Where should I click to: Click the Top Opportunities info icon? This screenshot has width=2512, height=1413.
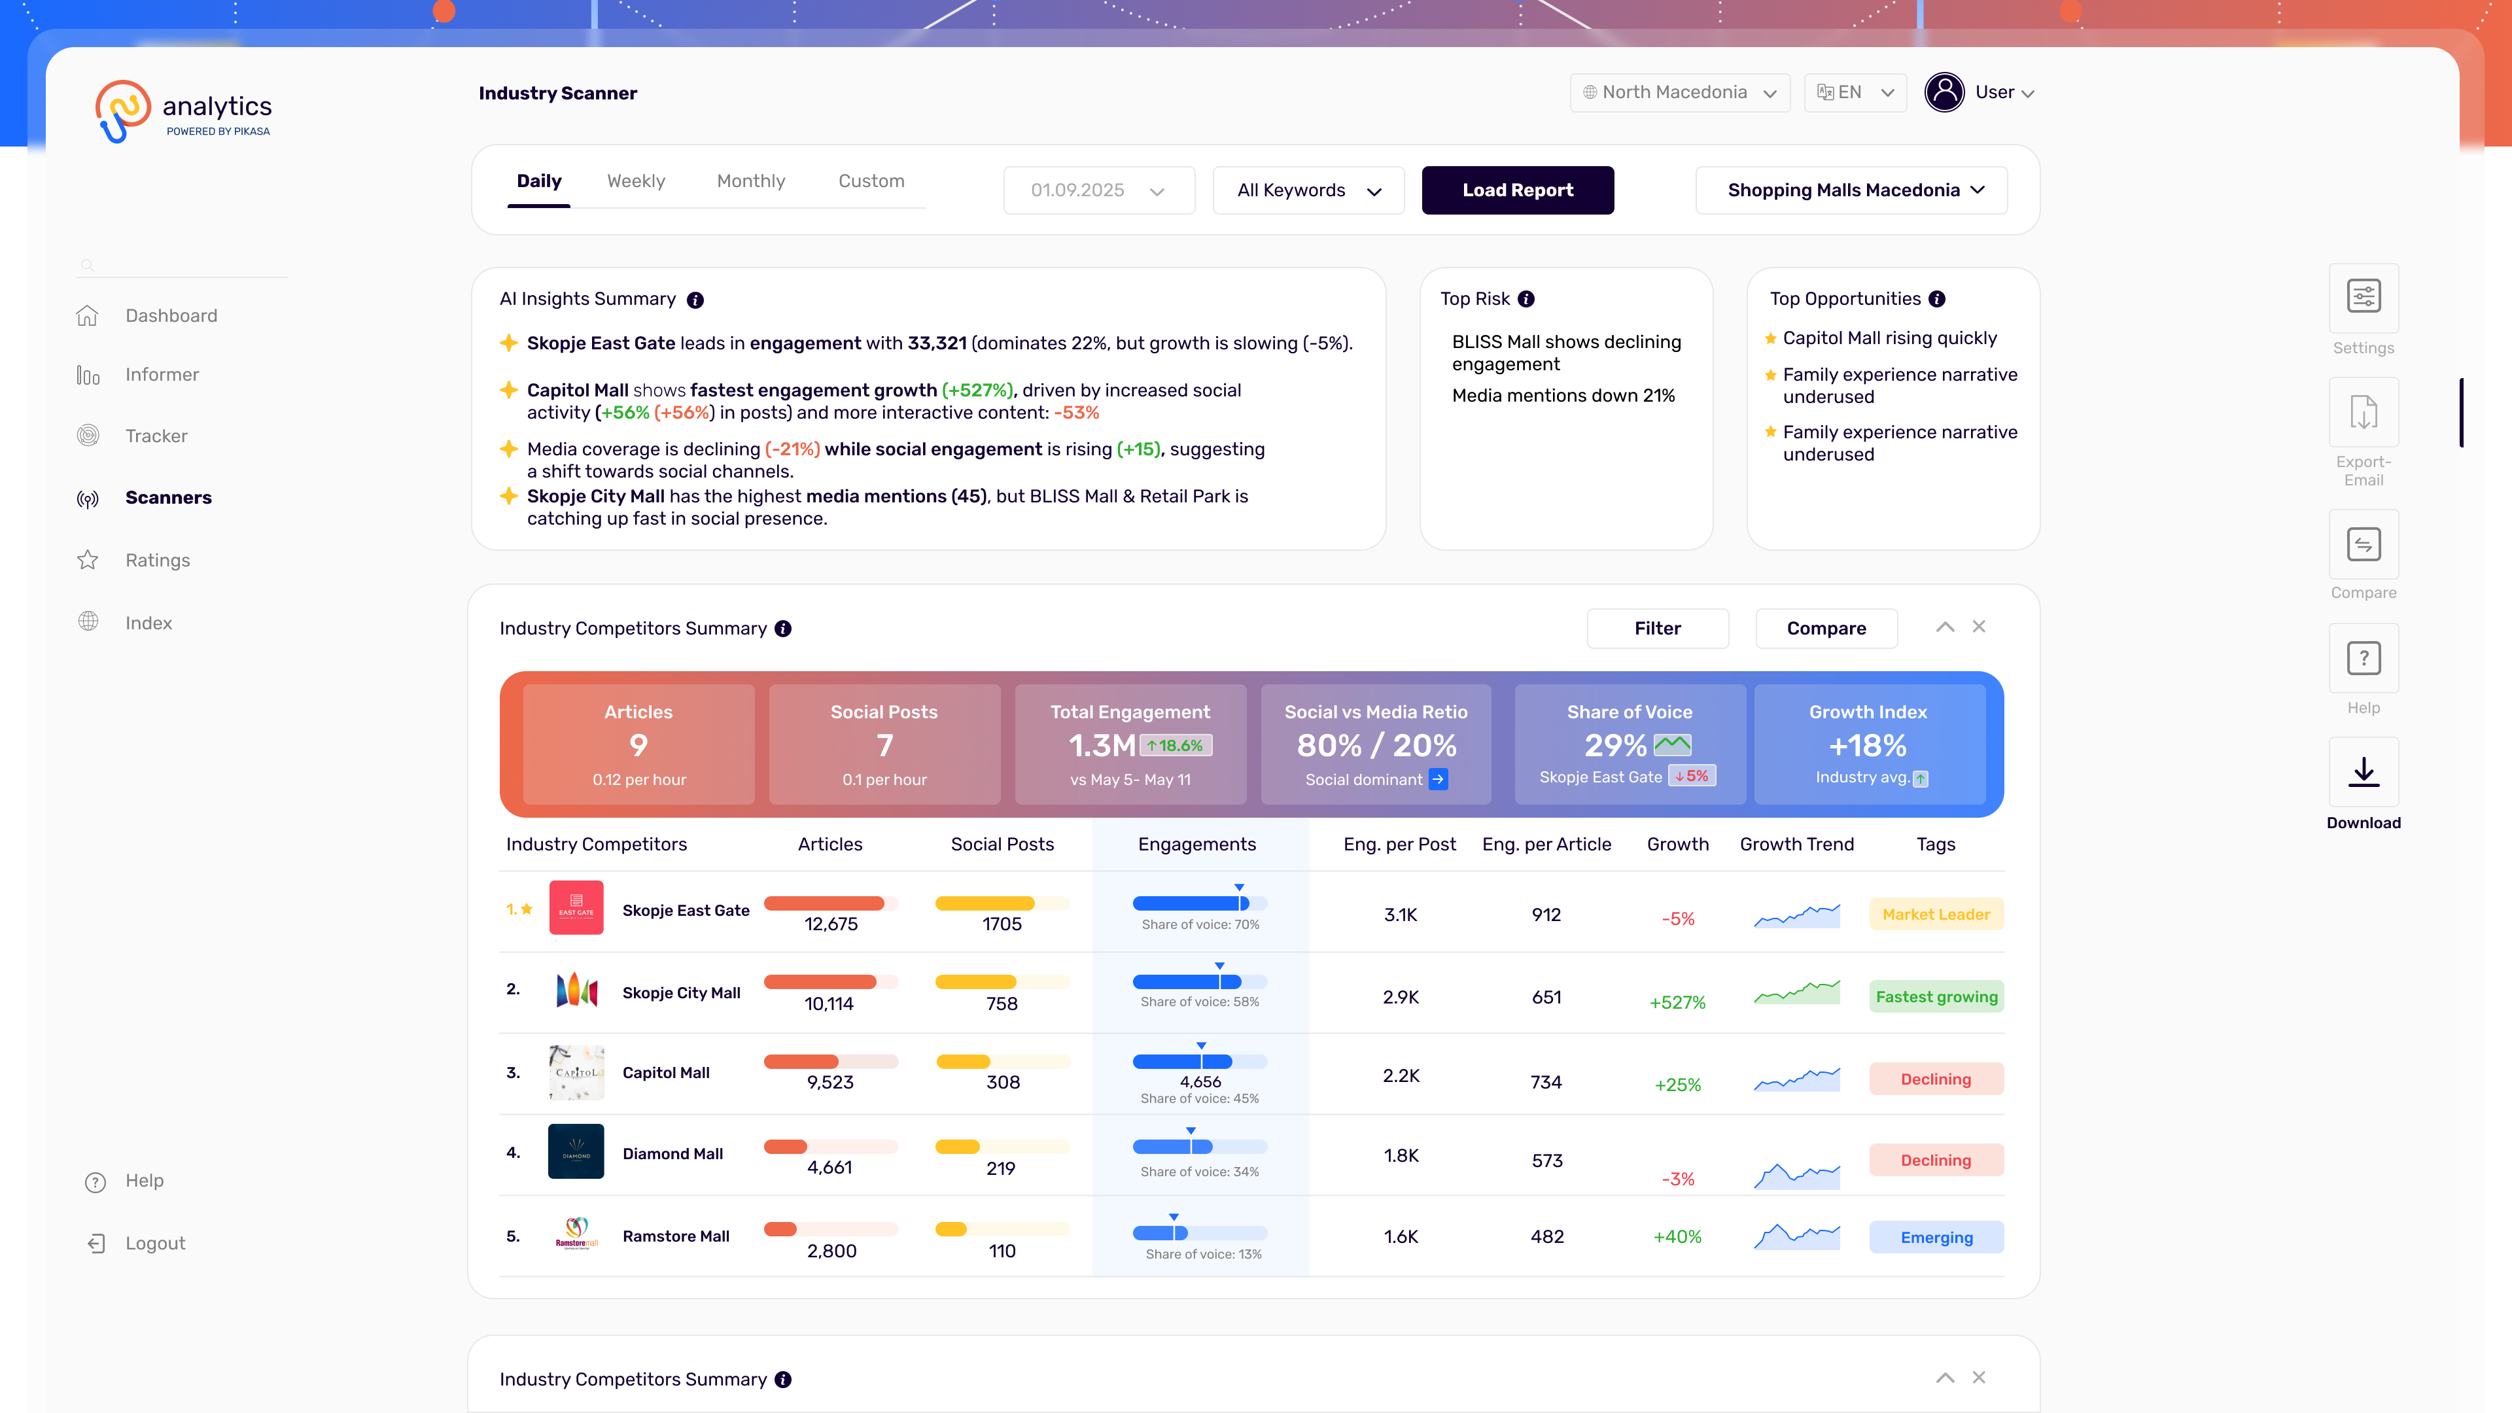(1938, 300)
